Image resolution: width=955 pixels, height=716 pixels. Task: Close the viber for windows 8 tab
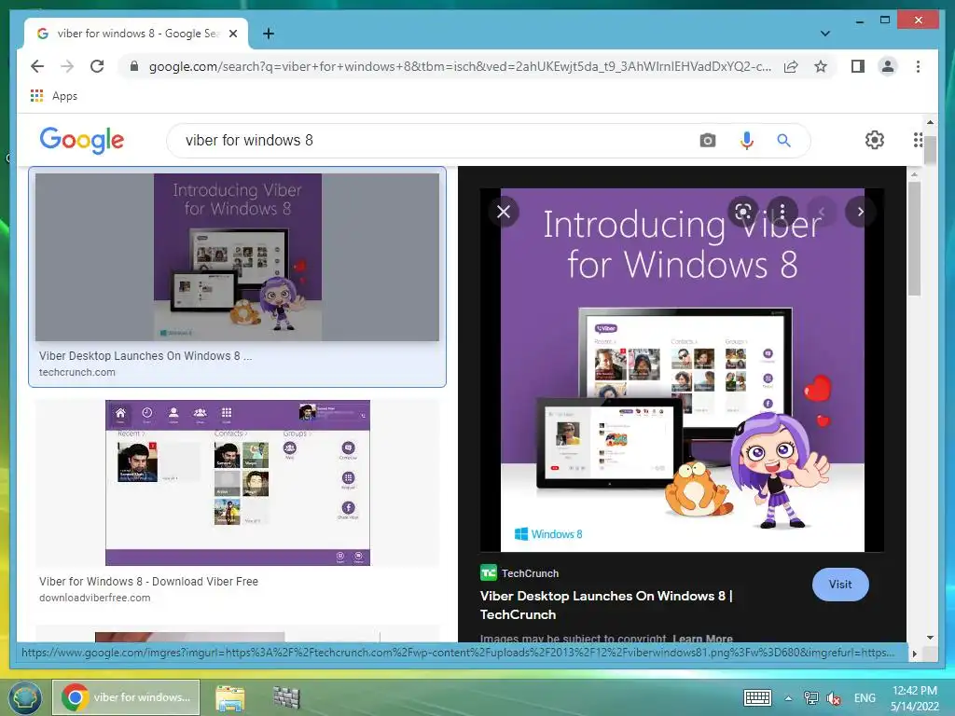coord(232,34)
